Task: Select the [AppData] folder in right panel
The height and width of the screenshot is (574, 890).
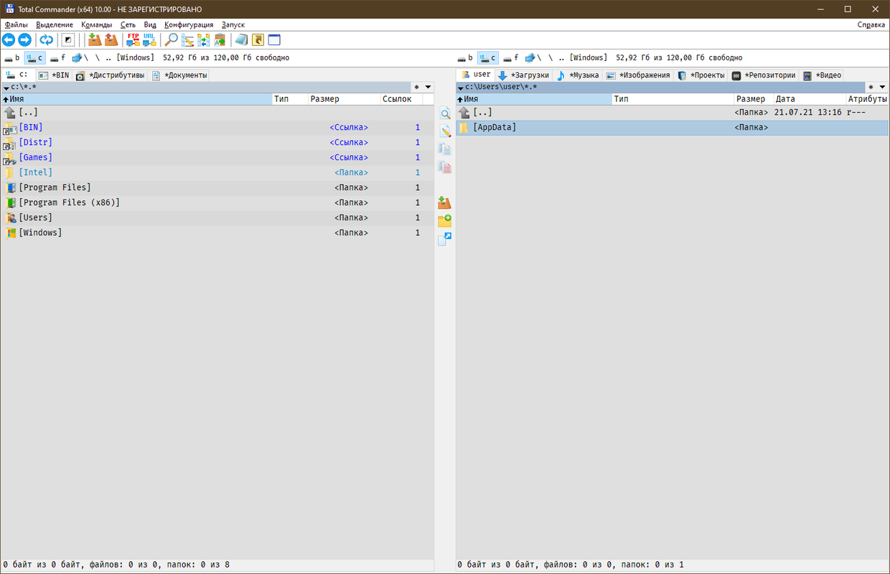Action: point(673,128)
